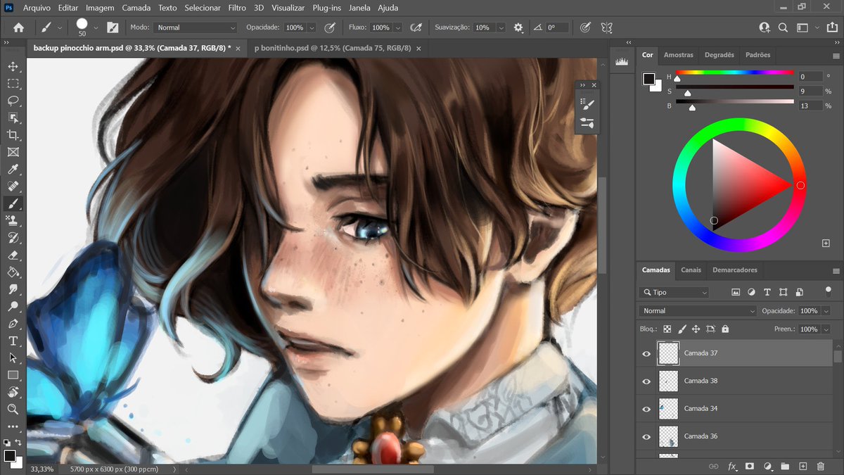This screenshot has height=475, width=844.
Task: Hide layer Camada 38
Action: coord(646,381)
